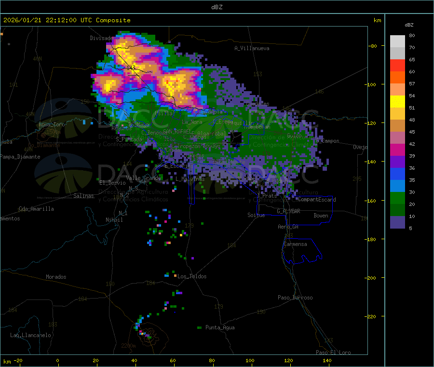Click the '-80' tick on the right axis

point(372,46)
